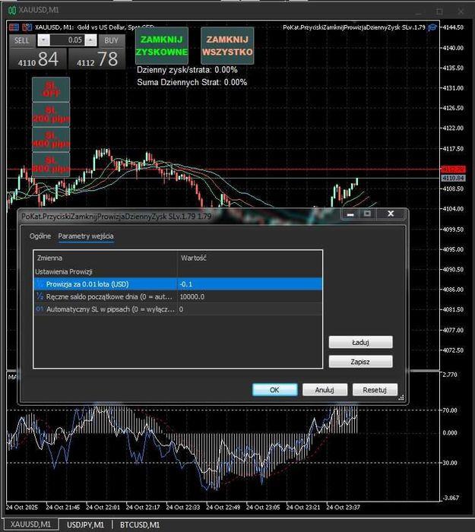Click ZAMKNIJ WSZYSTKO button
This screenshot has width=475, height=532.
(x=227, y=46)
